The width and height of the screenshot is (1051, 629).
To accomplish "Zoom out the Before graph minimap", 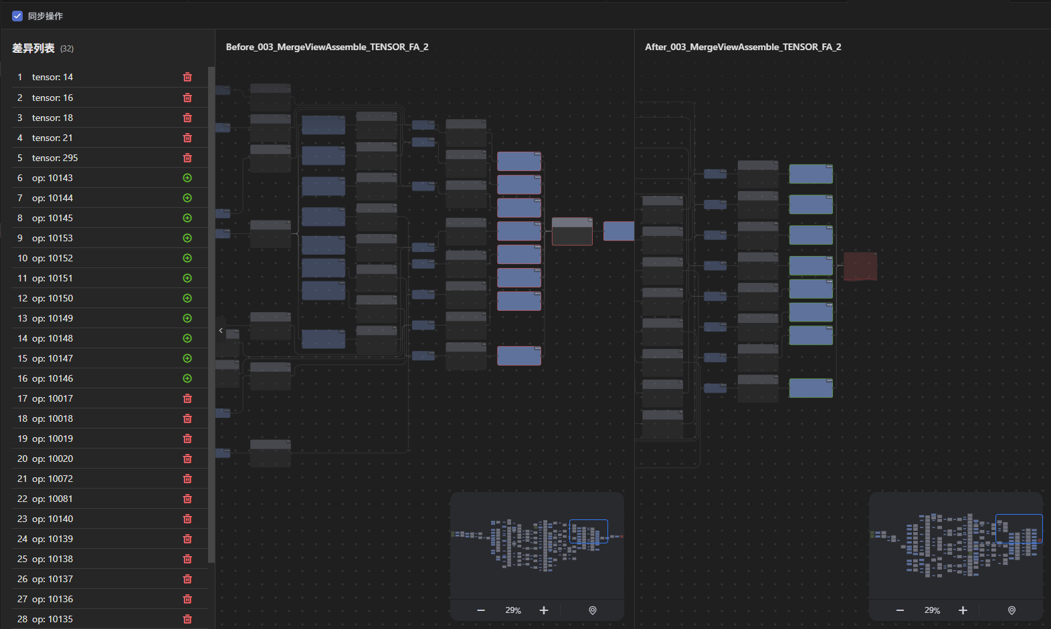I will click(481, 610).
